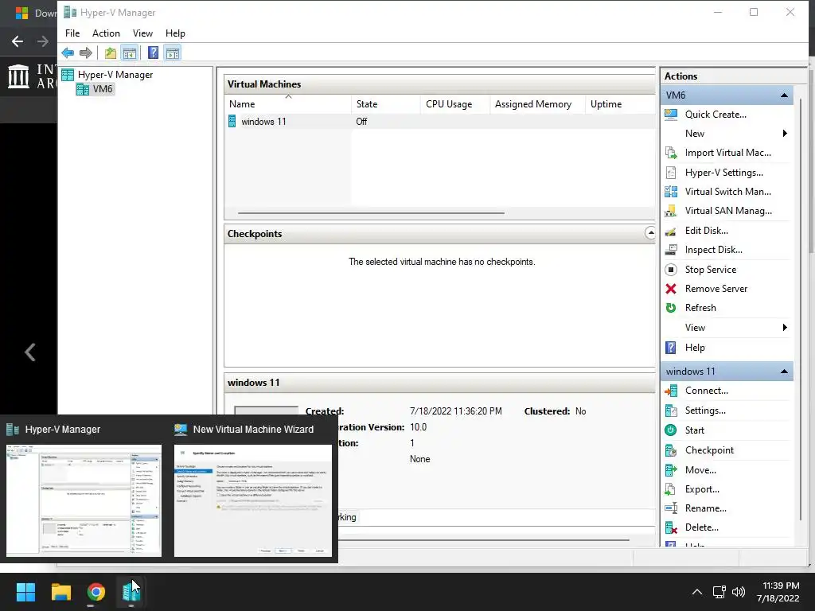Open the Help menu

(175, 33)
